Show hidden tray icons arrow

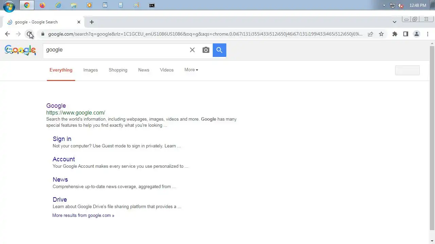pos(384,5)
